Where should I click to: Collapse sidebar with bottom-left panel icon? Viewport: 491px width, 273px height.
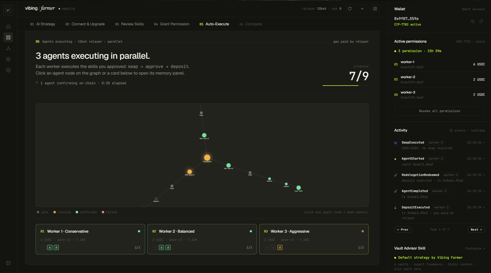(8, 263)
